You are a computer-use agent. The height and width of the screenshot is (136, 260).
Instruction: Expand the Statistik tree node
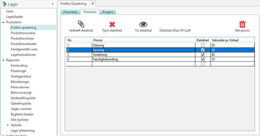point(8,125)
